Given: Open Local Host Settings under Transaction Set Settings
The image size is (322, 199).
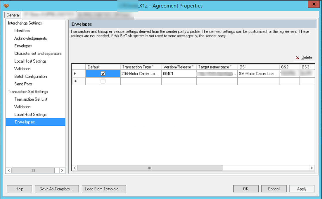Looking at the screenshot, I should tap(31, 114).
